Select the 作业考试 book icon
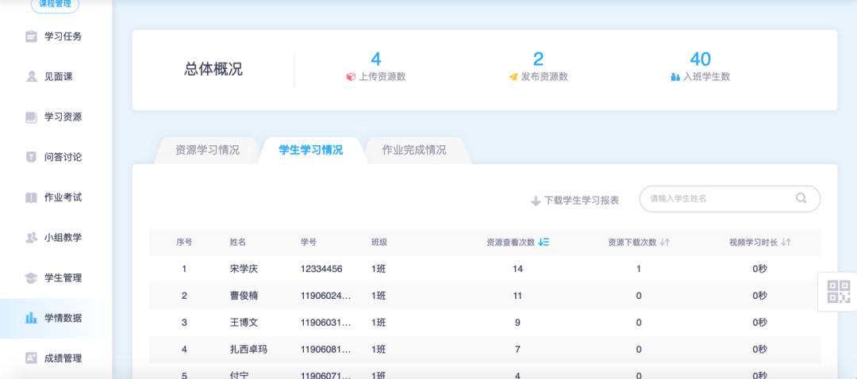The height and width of the screenshot is (379, 857). (x=31, y=197)
